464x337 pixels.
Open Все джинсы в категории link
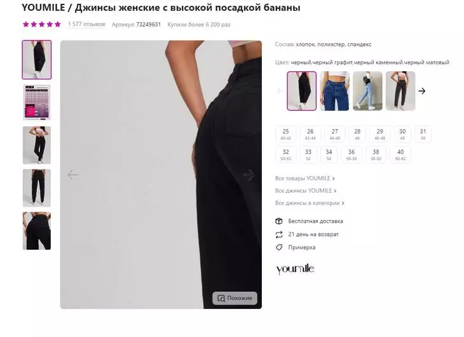point(310,203)
